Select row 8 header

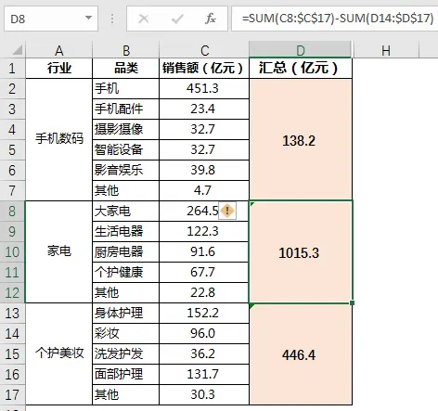[x=12, y=211]
